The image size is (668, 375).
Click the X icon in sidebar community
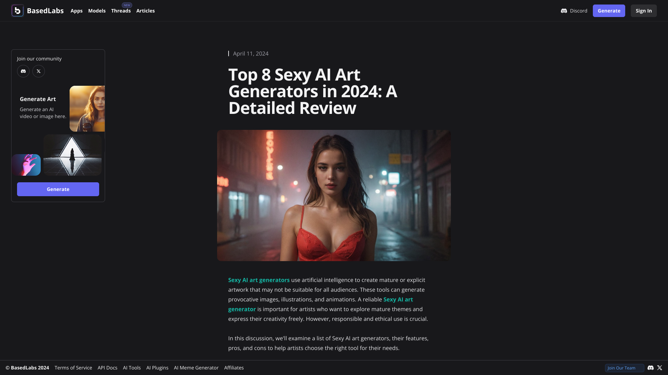pos(39,71)
